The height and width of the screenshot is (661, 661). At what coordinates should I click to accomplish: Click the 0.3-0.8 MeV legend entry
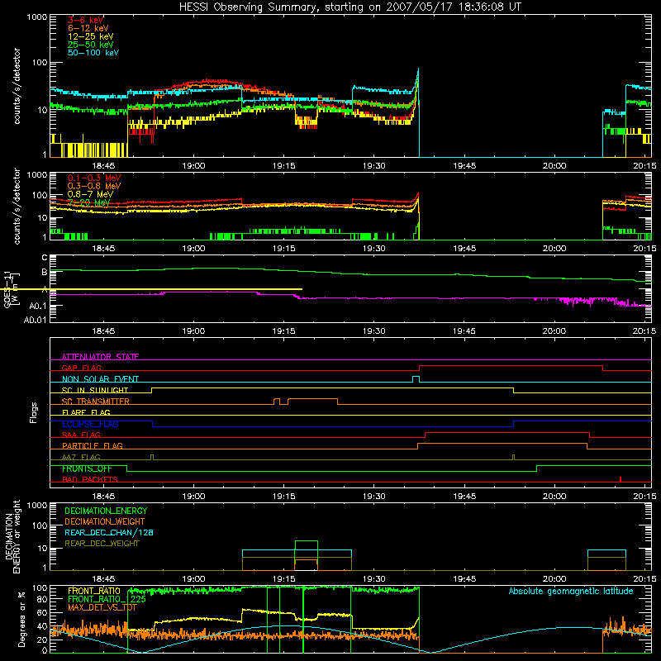coord(94,186)
